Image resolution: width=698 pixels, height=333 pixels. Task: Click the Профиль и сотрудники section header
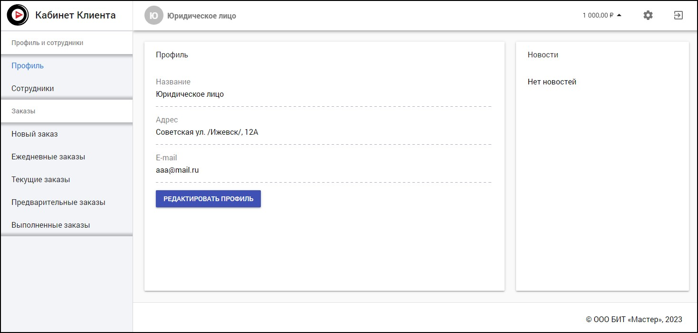pyautogui.click(x=47, y=43)
